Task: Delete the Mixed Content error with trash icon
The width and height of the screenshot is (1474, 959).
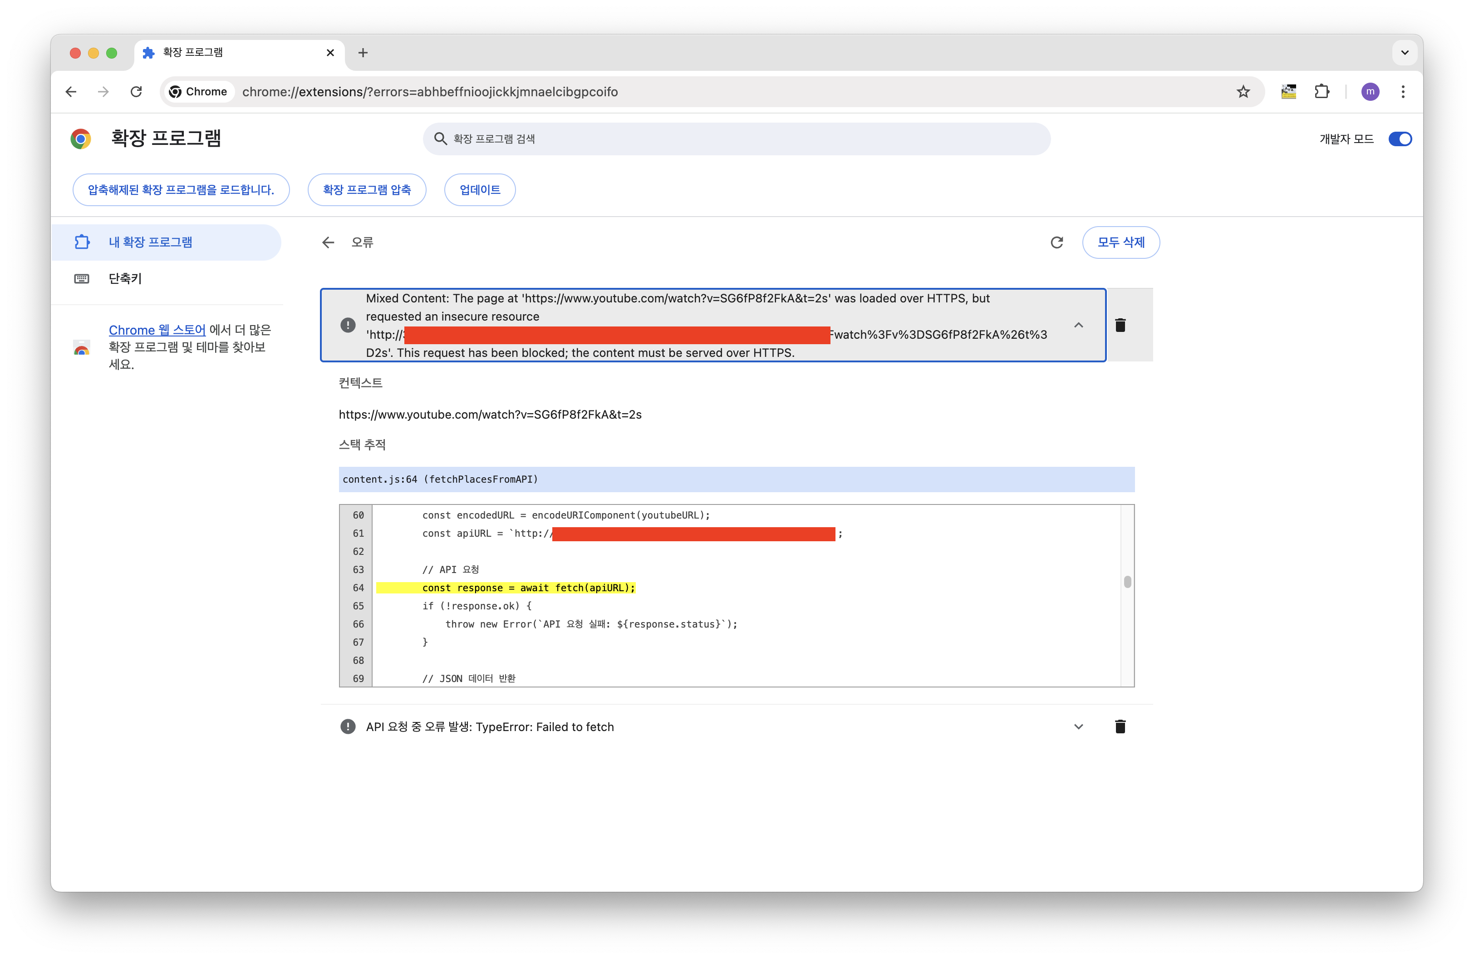Action: click(1120, 325)
